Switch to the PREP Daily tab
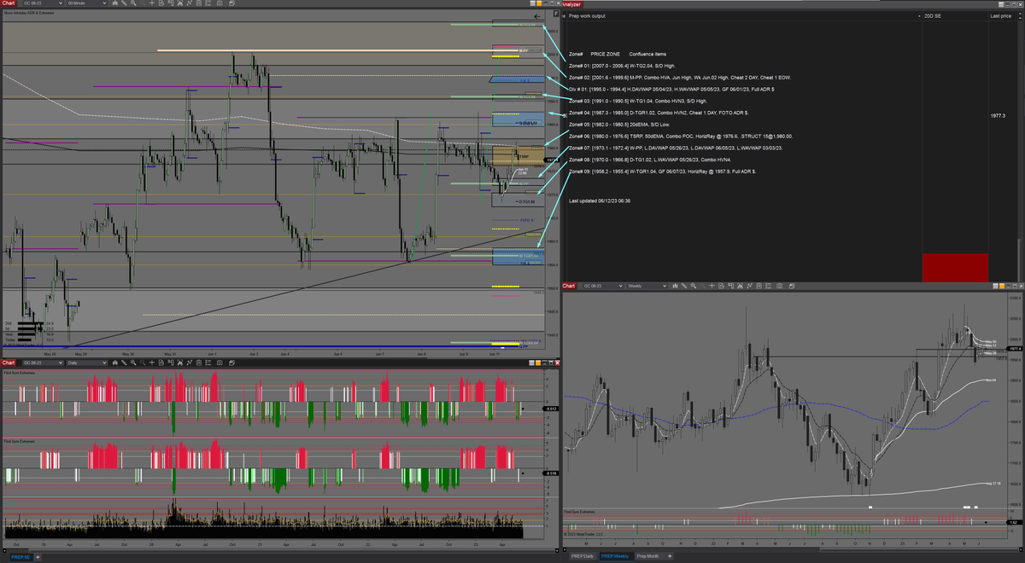Viewport: 1025px width, 563px height. 583,556
